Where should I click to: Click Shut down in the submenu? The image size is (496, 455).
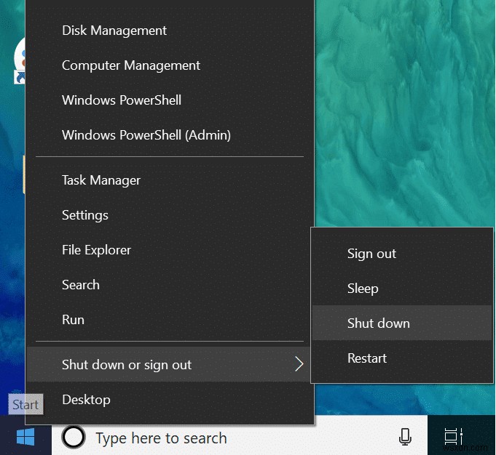tap(379, 323)
